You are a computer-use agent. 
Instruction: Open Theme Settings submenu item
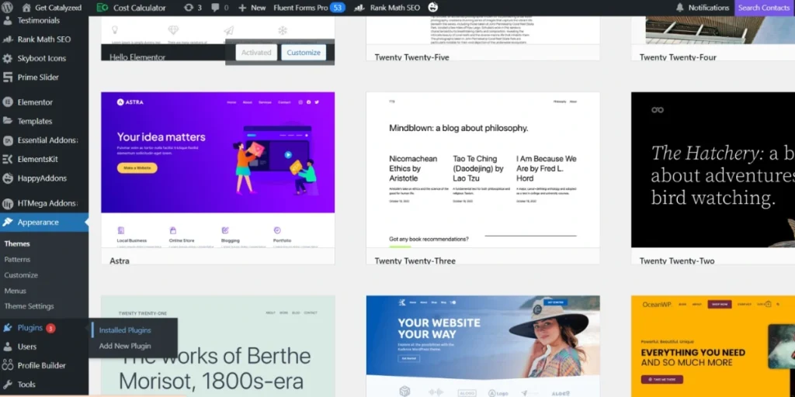tap(29, 306)
